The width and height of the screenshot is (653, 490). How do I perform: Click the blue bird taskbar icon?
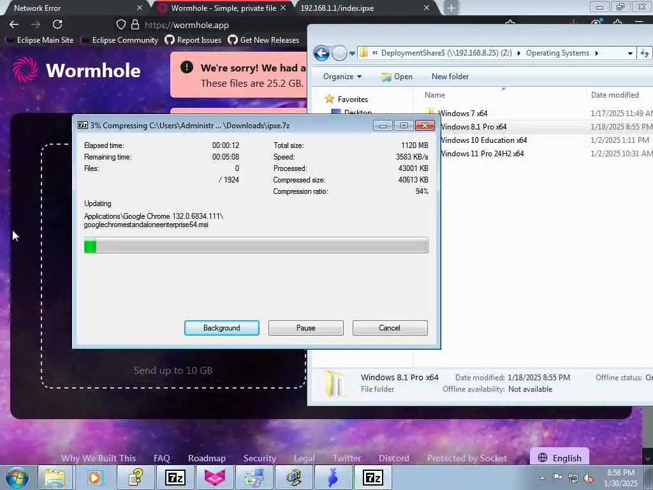[333, 477]
